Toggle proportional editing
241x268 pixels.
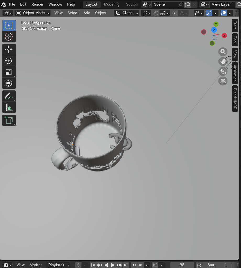175,13
